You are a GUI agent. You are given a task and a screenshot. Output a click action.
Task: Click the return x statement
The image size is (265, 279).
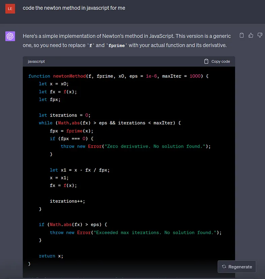pos(51,256)
